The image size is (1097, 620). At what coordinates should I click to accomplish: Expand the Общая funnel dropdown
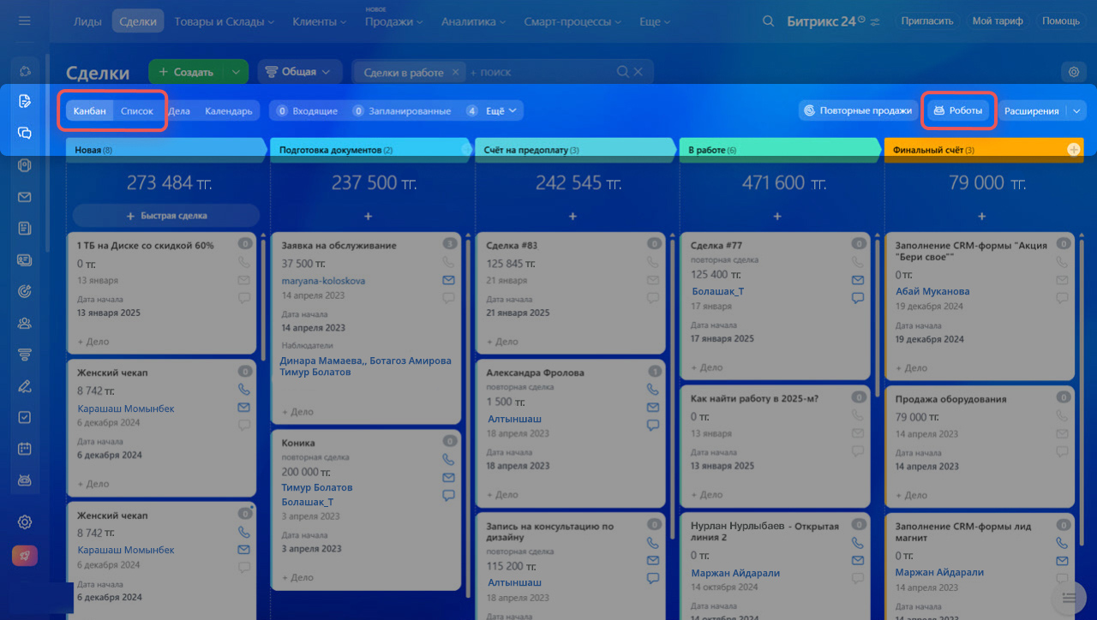tap(300, 72)
